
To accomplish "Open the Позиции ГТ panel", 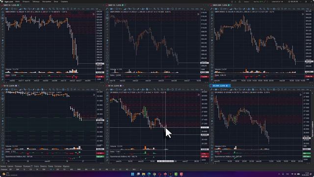I will [27, 166].
